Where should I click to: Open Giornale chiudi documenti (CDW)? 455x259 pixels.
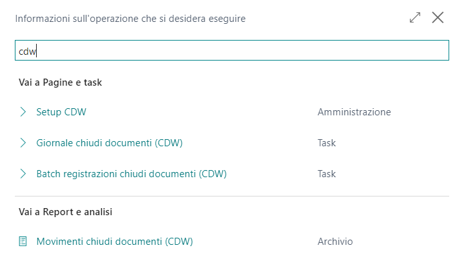[x=110, y=143]
